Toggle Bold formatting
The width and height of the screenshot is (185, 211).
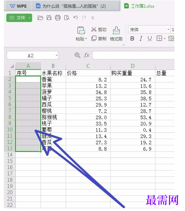coord(132,38)
